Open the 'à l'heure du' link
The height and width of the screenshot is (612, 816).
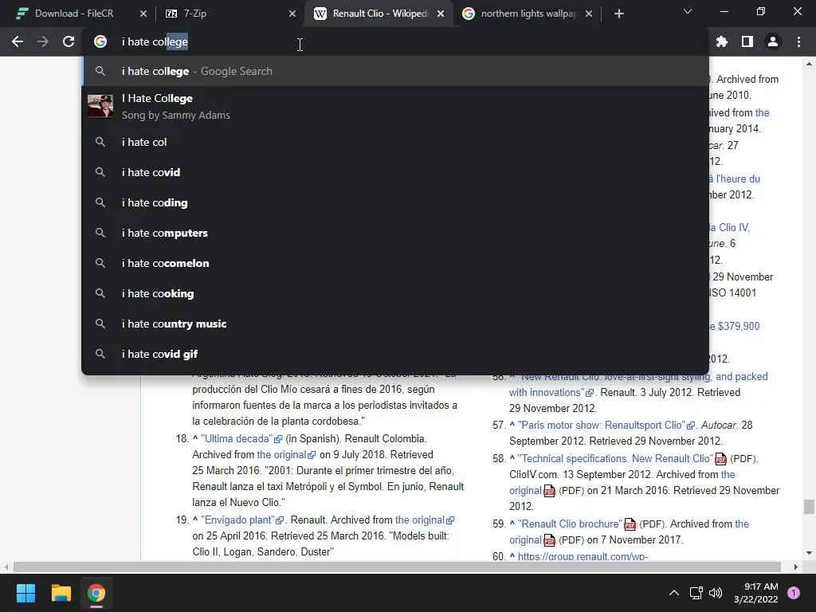tap(735, 179)
